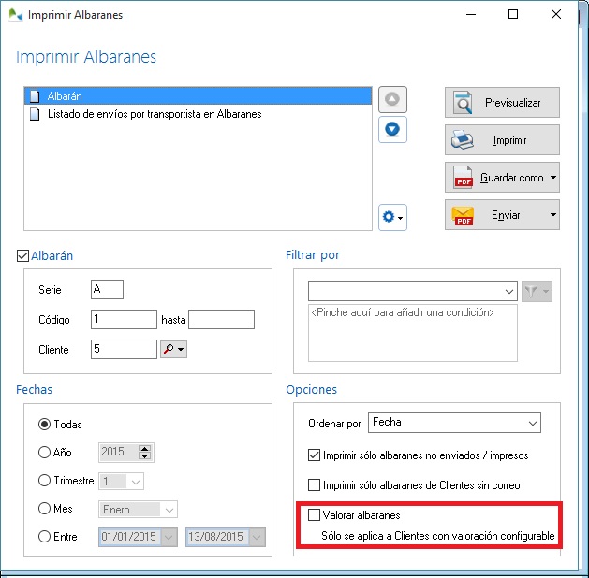Open the Enviar dropdown arrow
Image resolution: width=589 pixels, height=578 pixels.
[553, 215]
